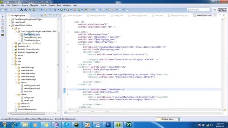Click the New Java Class icon
Image resolution: width=228 pixels, height=128 pixels.
79,10
